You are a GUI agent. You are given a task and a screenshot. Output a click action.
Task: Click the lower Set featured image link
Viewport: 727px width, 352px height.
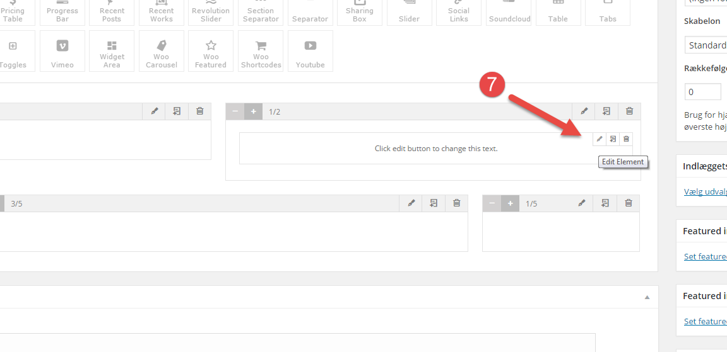pyautogui.click(x=705, y=321)
